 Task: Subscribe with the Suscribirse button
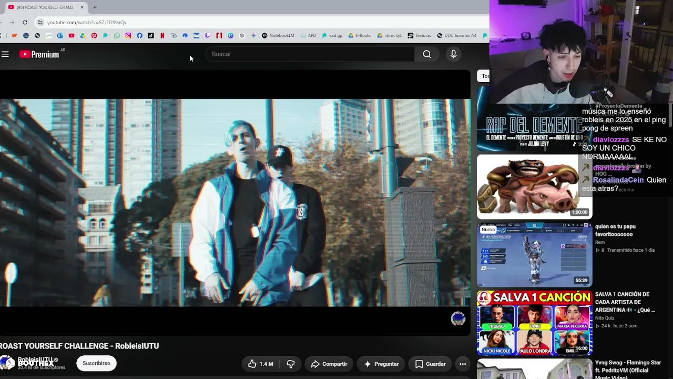click(x=96, y=363)
